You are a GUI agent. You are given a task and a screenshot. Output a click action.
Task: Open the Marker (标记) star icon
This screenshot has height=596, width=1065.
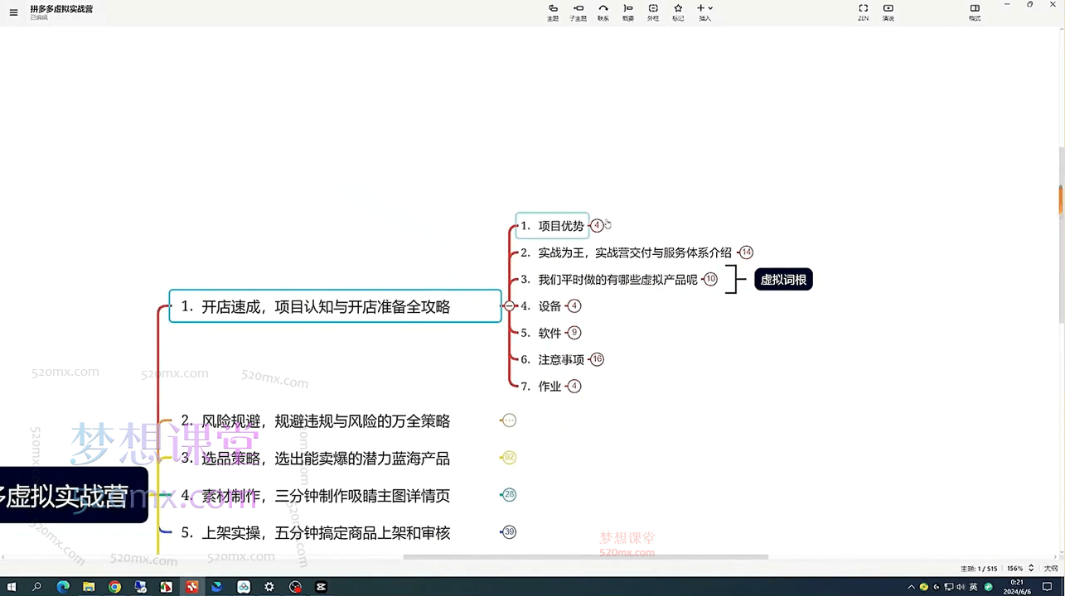[678, 12]
